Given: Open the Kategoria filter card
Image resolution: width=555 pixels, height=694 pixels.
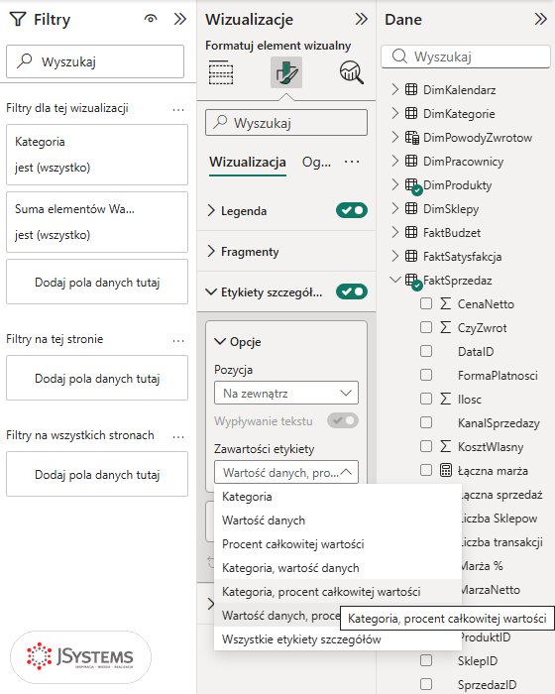Looking at the screenshot, I should coord(97,155).
